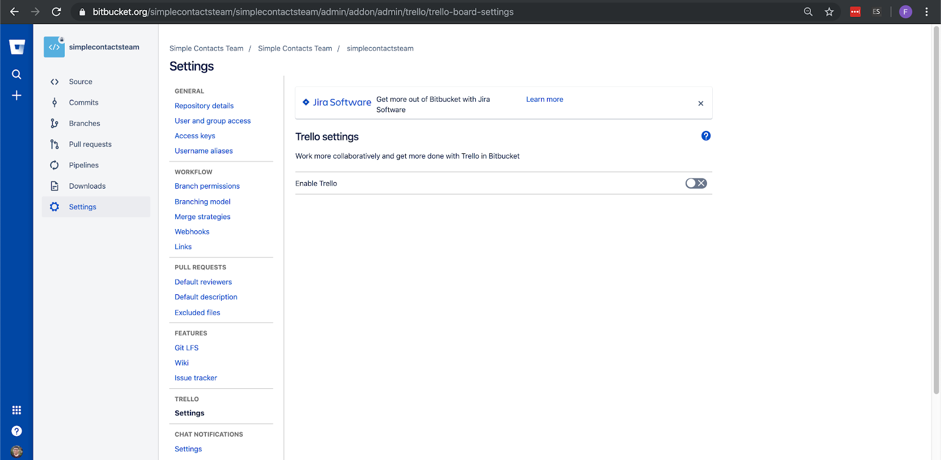The image size is (941, 460).
Task: Click Learn more in Jira banner
Action: point(545,99)
